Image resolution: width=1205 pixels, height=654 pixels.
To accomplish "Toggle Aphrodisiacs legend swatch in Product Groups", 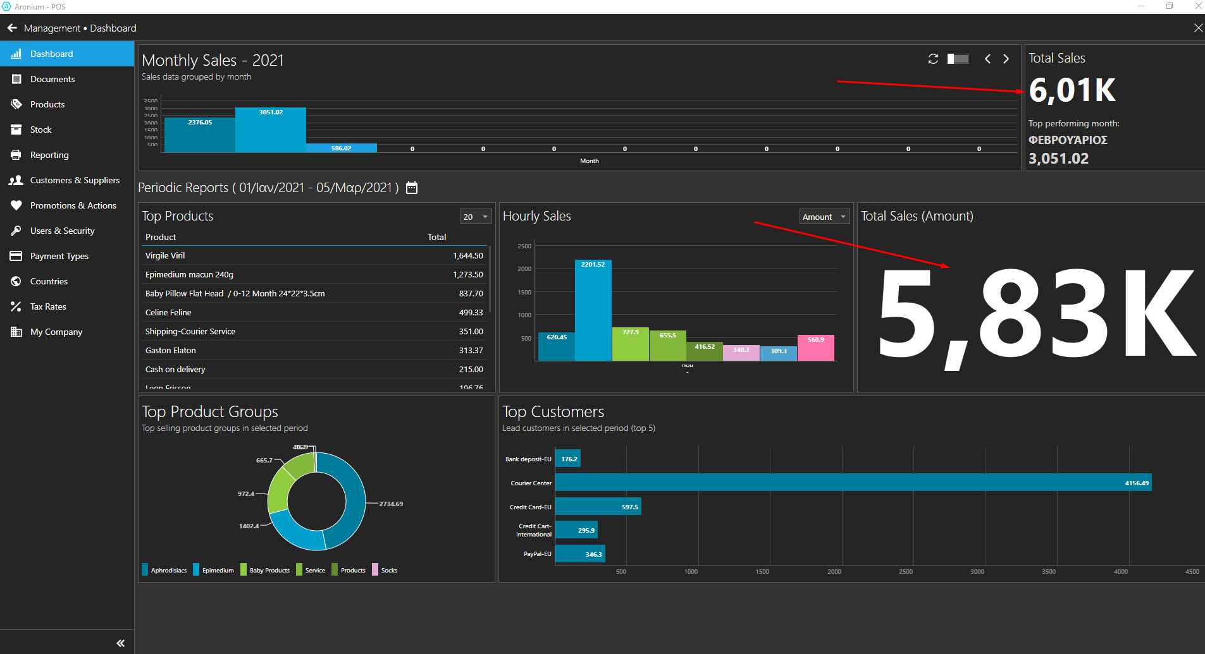I will click(145, 570).
